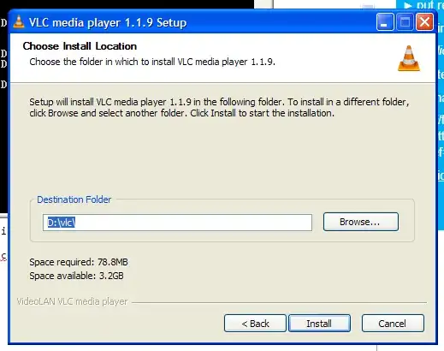Image resolution: width=444 pixels, height=351 pixels.
Task: Click the 'Destination Folder' group label
Action: pos(74,199)
